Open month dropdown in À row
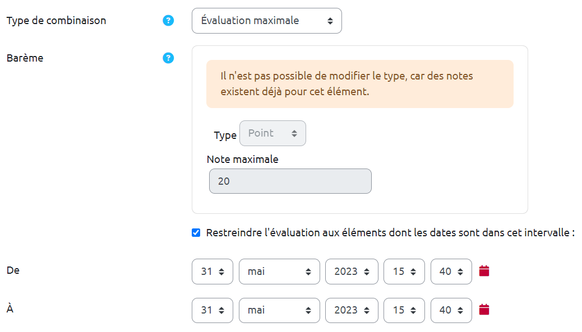The height and width of the screenshot is (332, 582). [279, 310]
